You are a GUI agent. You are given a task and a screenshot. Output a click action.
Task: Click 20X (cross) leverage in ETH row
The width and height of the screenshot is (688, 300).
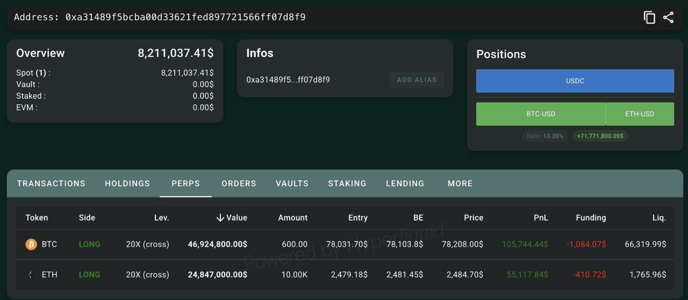tap(148, 274)
